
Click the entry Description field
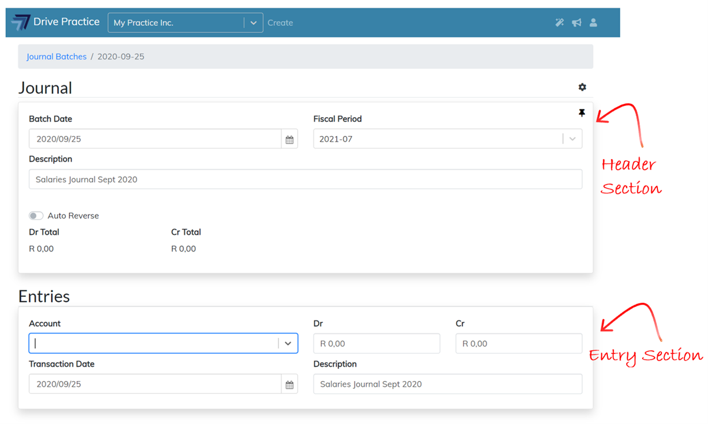coord(448,384)
